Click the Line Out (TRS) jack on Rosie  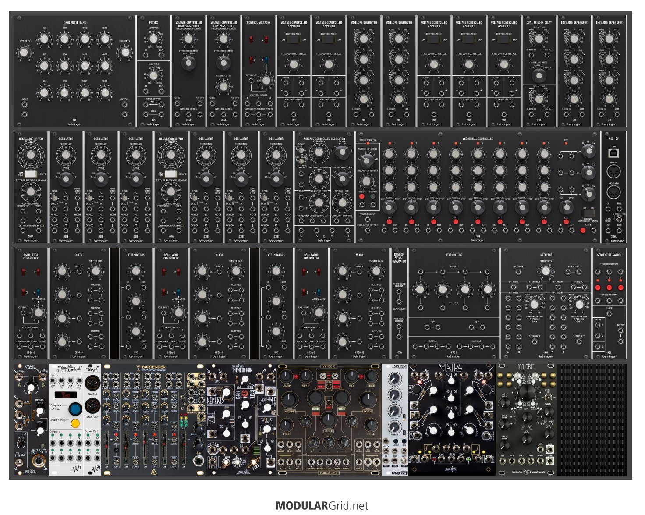(x=39, y=461)
